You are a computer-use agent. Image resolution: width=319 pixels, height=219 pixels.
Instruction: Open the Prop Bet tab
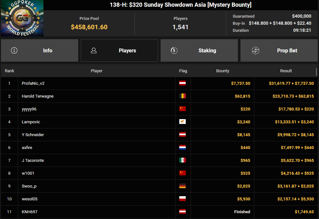279,50
